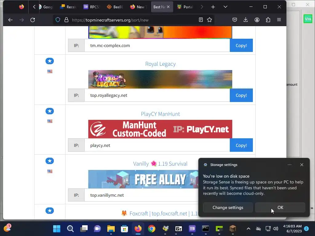Click the US flag under Royal Legacy star
This screenshot has height=236, width=315.
point(50,71)
